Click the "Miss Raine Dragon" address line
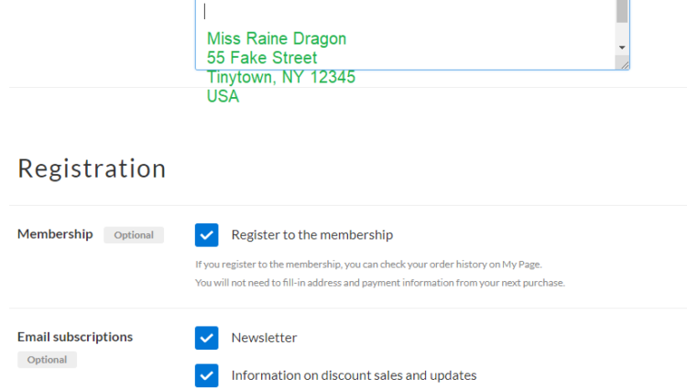The width and height of the screenshot is (687, 389). click(277, 38)
